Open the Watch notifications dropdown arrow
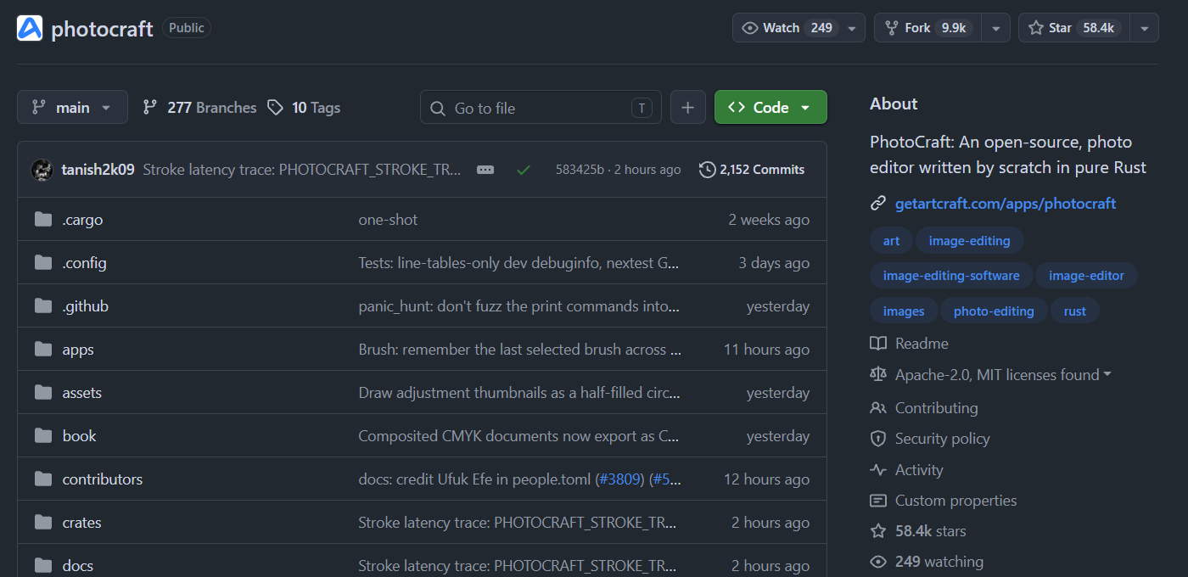 pyautogui.click(x=852, y=28)
